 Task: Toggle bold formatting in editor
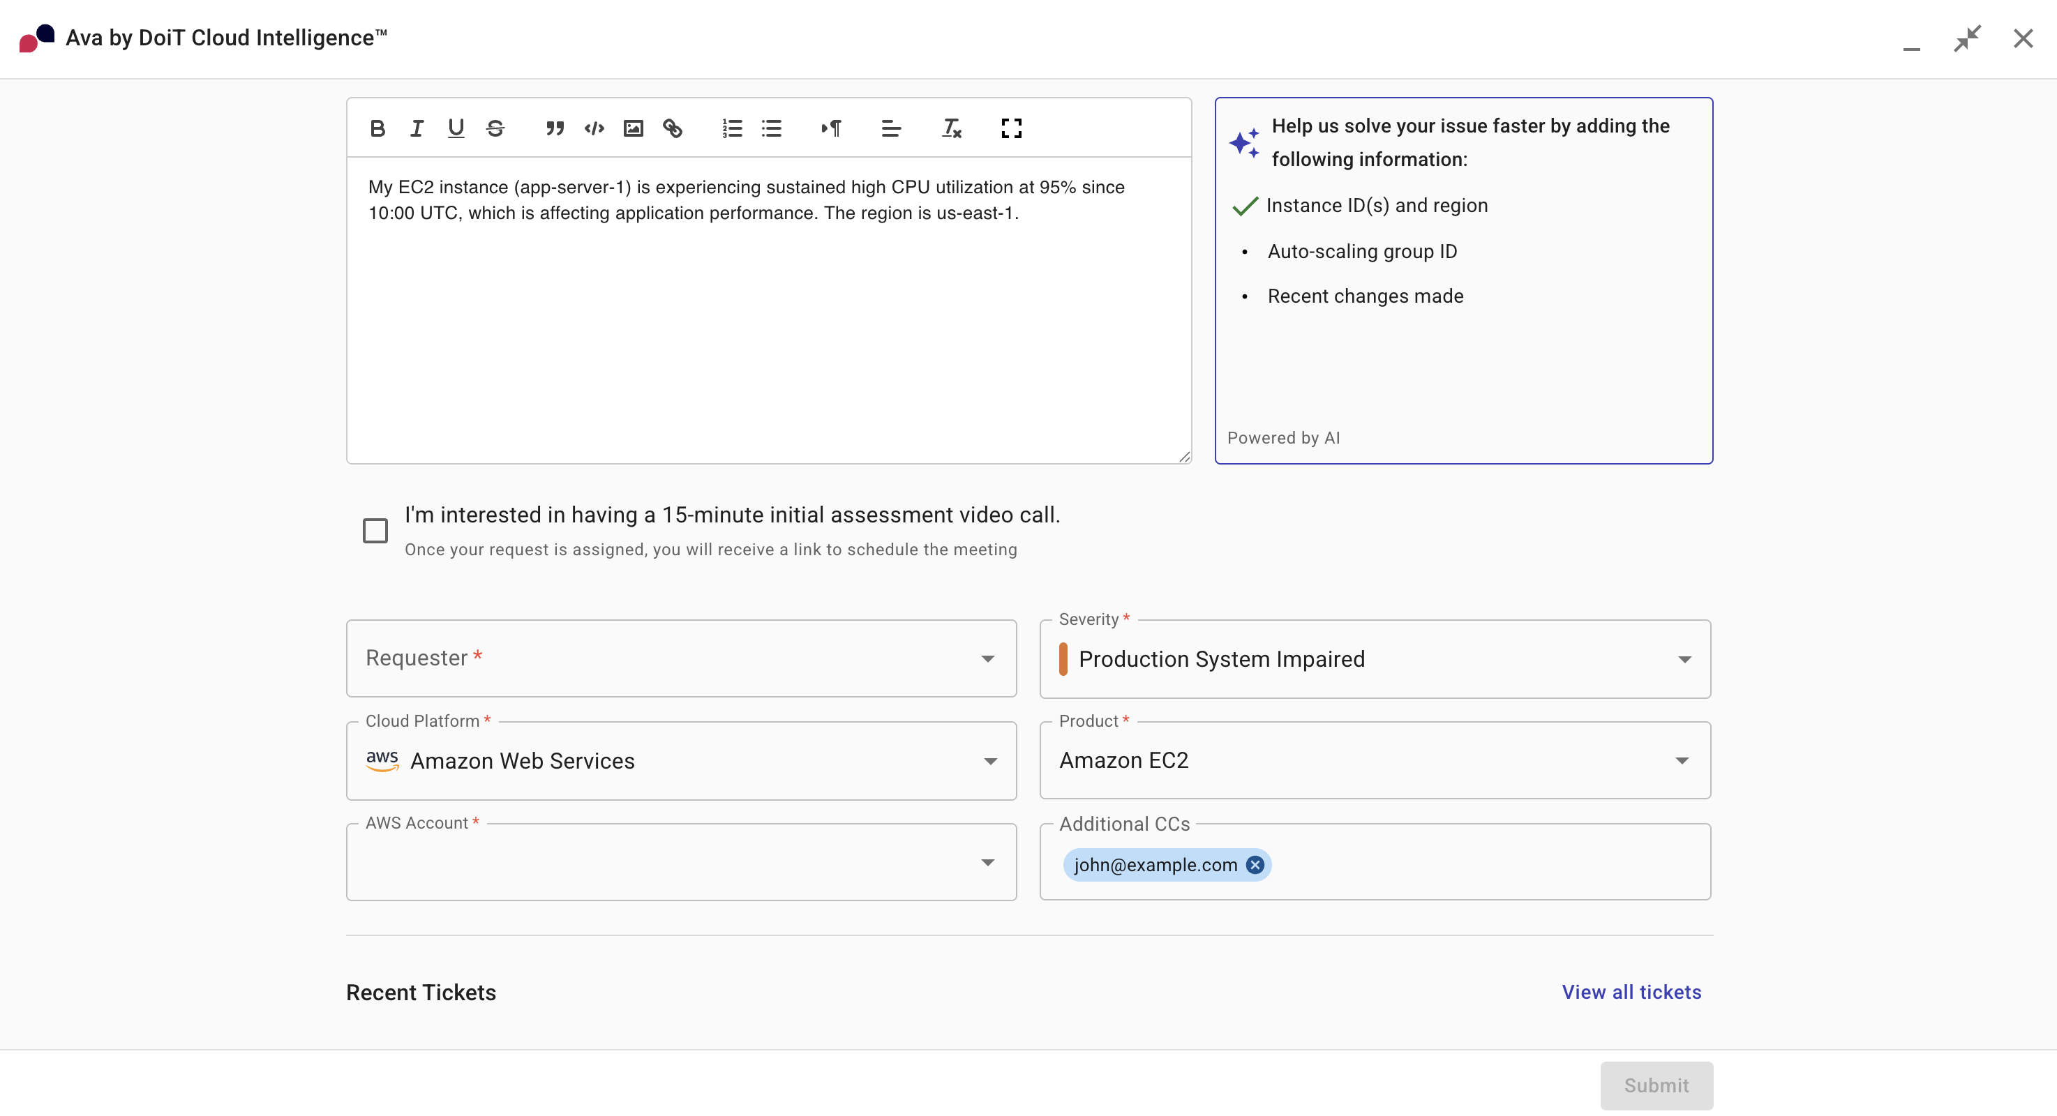pos(377,128)
